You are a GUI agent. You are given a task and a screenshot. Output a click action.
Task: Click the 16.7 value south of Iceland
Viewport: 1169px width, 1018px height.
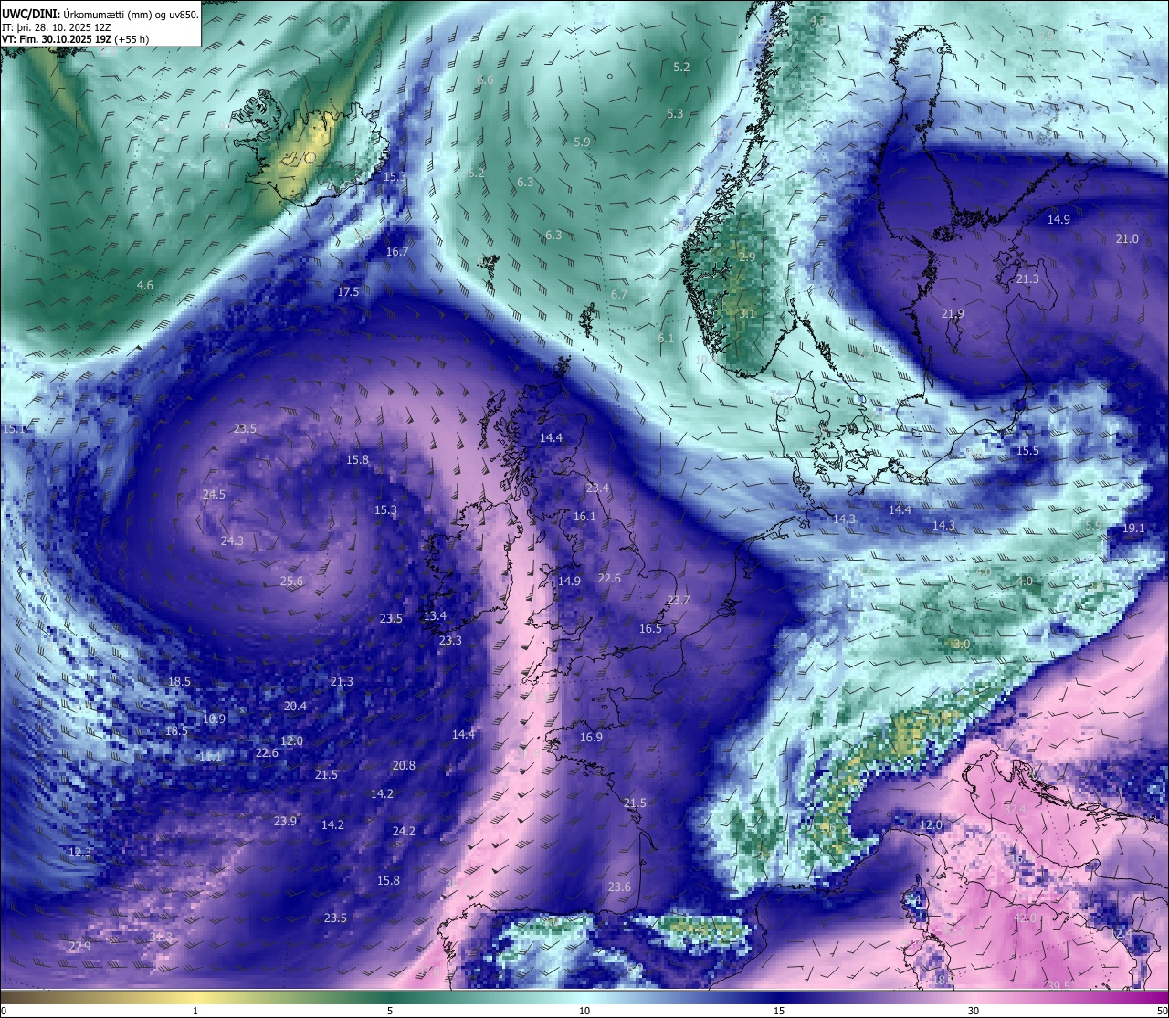coord(397,251)
